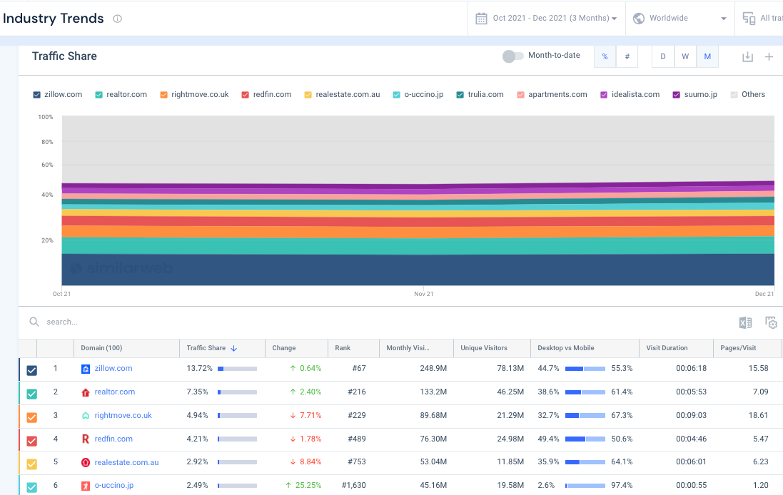This screenshot has height=495, width=783.
Task: Click the devices icon for traffic type
Action: click(749, 19)
